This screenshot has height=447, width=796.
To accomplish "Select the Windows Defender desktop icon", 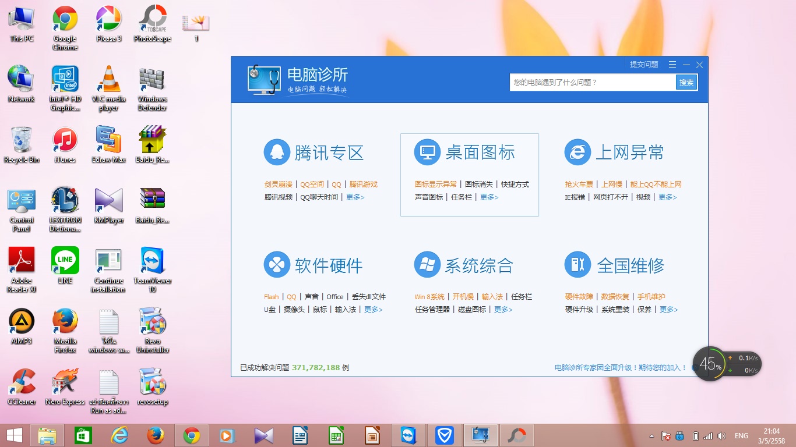I will tap(153, 88).
